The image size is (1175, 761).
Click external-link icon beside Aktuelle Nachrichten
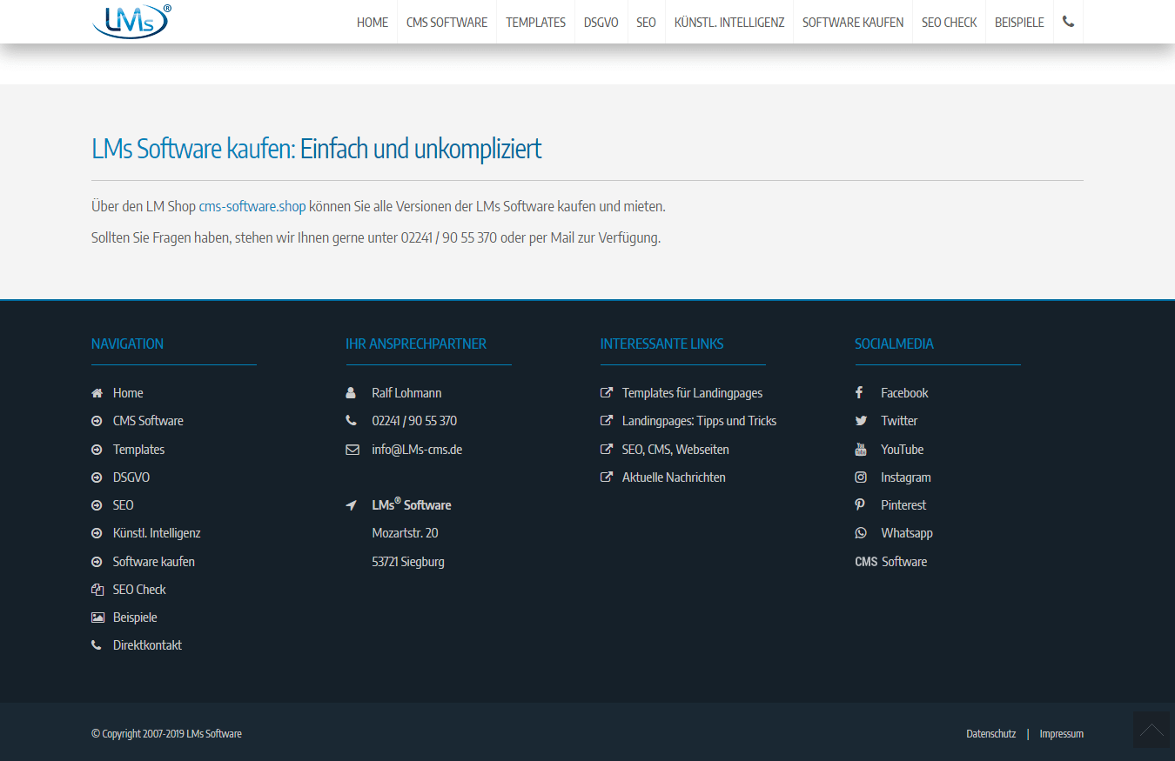coord(607,477)
